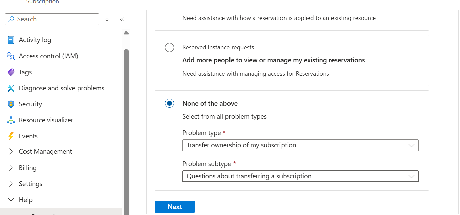This screenshot has height=215, width=460.
Task: Click the Next button
Action: coord(174,206)
